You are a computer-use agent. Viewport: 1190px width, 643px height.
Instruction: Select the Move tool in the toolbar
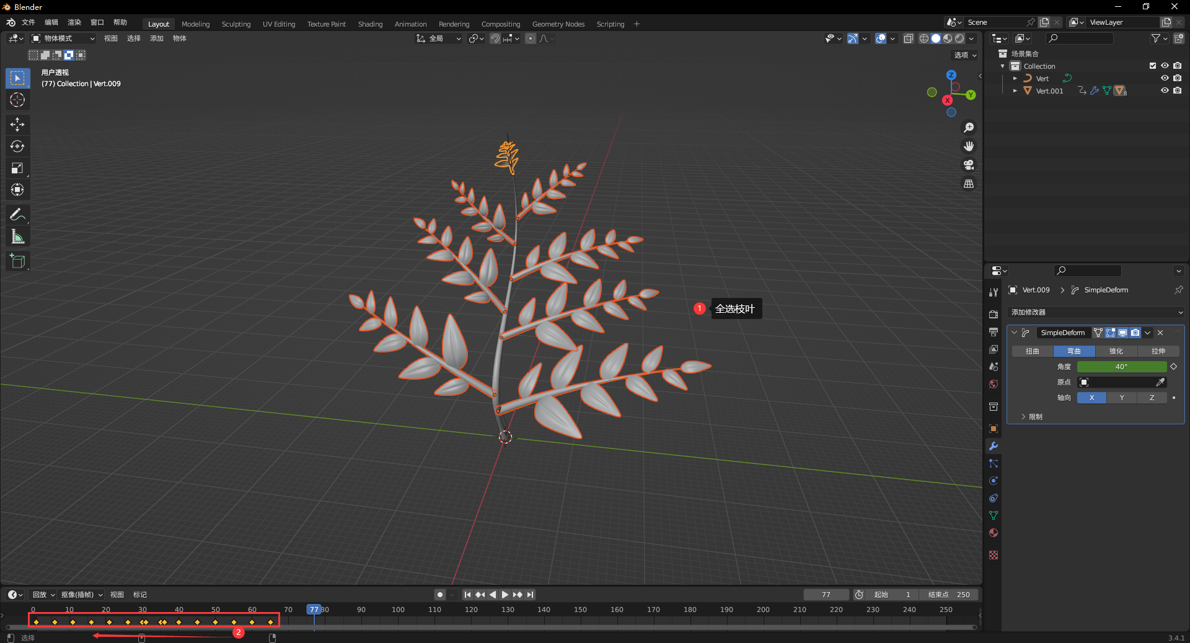[x=17, y=125]
